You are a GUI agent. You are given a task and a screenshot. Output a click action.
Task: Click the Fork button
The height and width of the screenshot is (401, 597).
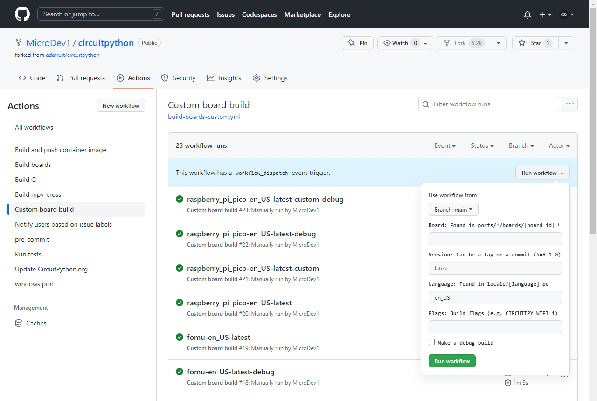tap(464, 43)
